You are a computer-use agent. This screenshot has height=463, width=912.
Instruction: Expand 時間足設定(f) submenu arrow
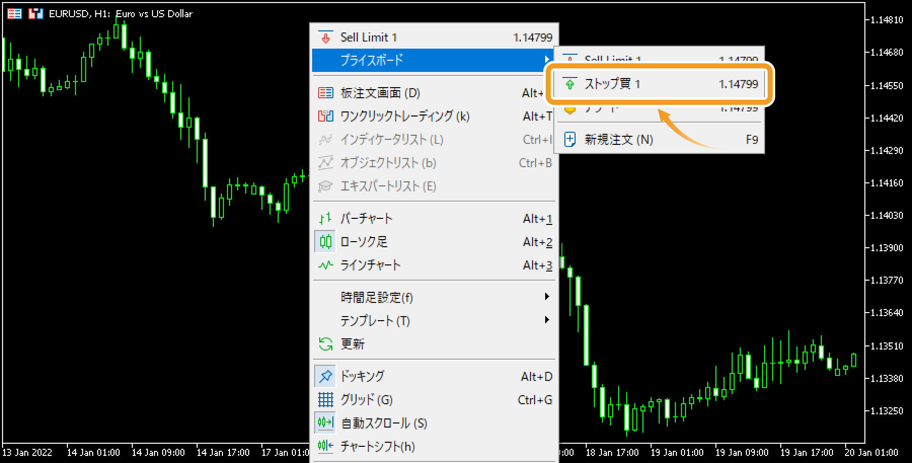point(547,296)
